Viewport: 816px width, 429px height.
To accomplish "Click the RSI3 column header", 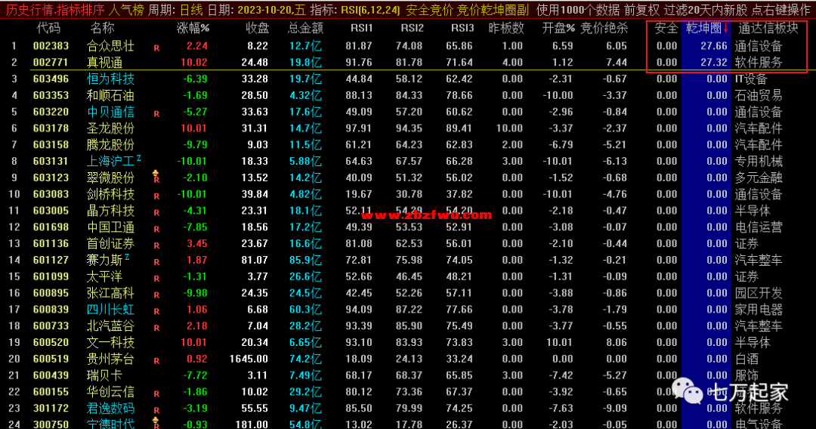I will click(x=462, y=28).
